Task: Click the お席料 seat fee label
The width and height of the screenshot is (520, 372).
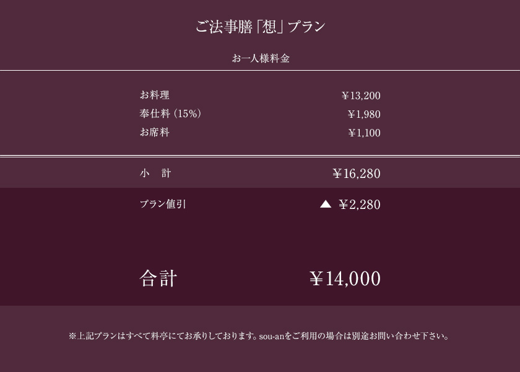Action: coord(155,132)
